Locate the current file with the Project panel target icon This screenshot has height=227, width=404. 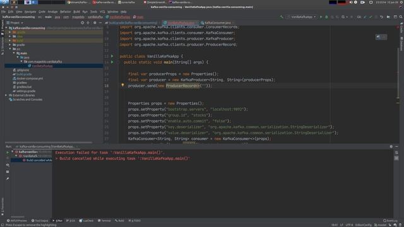click(x=82, y=23)
